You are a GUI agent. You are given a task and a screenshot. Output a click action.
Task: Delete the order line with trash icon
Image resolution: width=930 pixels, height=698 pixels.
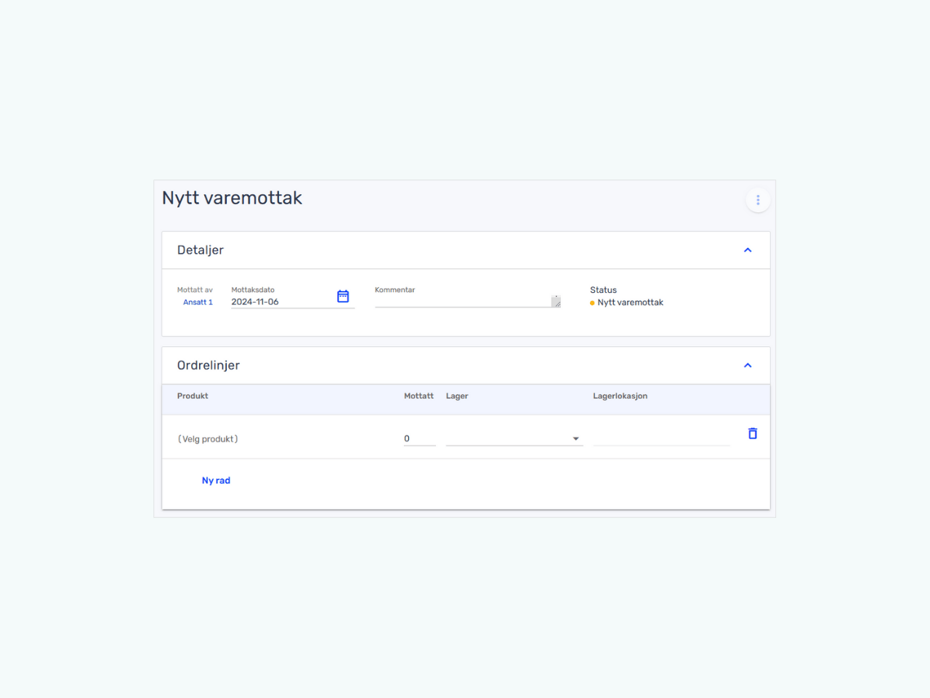coord(753,433)
